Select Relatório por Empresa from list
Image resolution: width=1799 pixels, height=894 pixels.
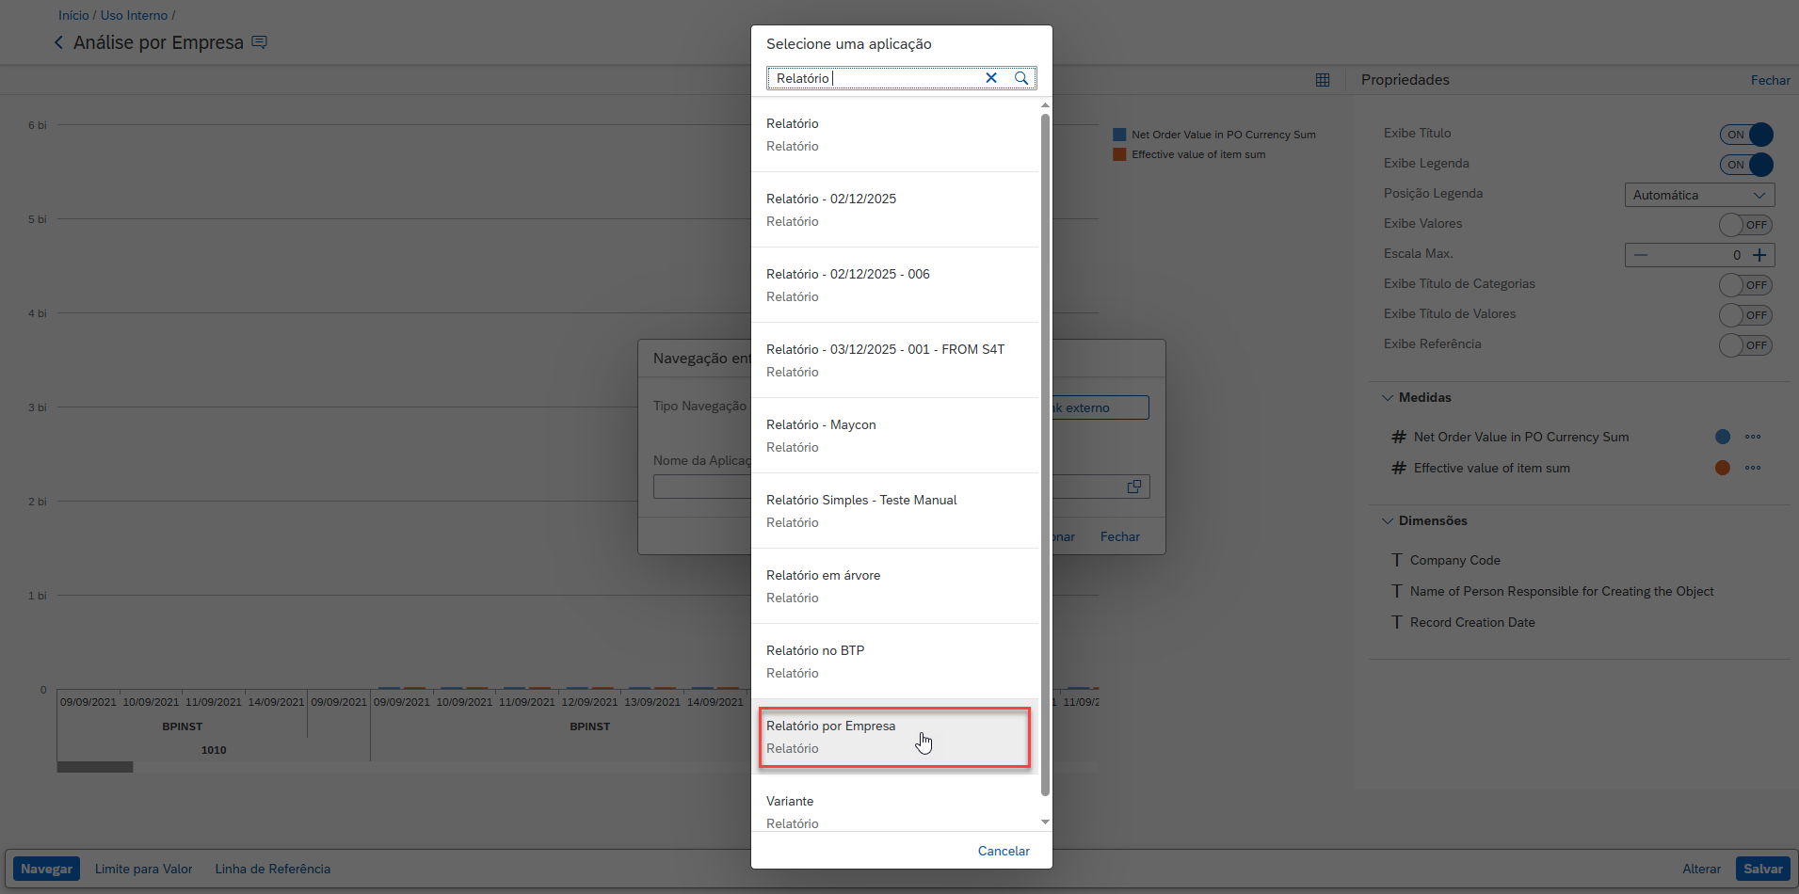pyautogui.click(x=894, y=737)
